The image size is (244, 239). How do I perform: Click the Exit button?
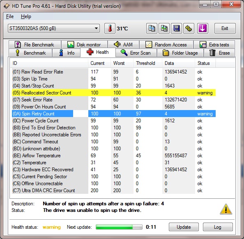click(x=225, y=28)
